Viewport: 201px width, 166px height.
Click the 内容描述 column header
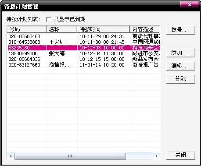click(x=145, y=29)
